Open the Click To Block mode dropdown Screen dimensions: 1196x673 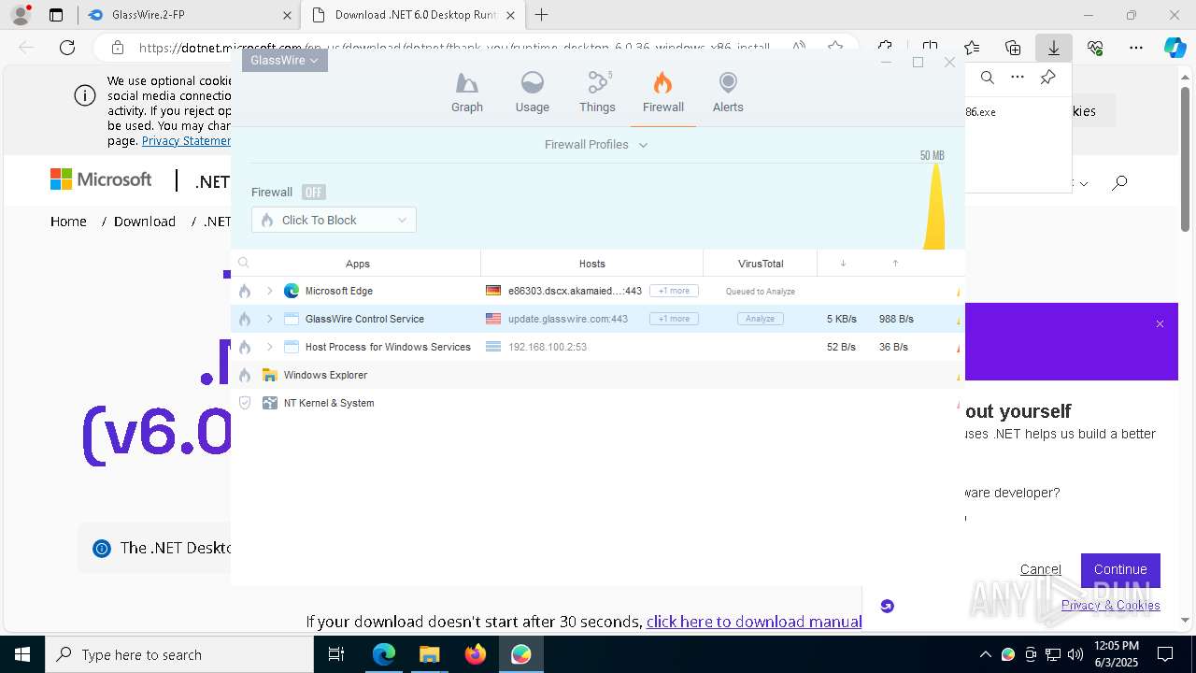coord(334,220)
